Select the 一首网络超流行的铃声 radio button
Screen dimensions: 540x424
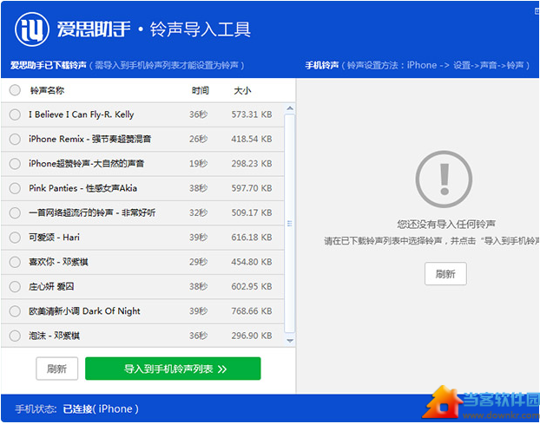15,212
